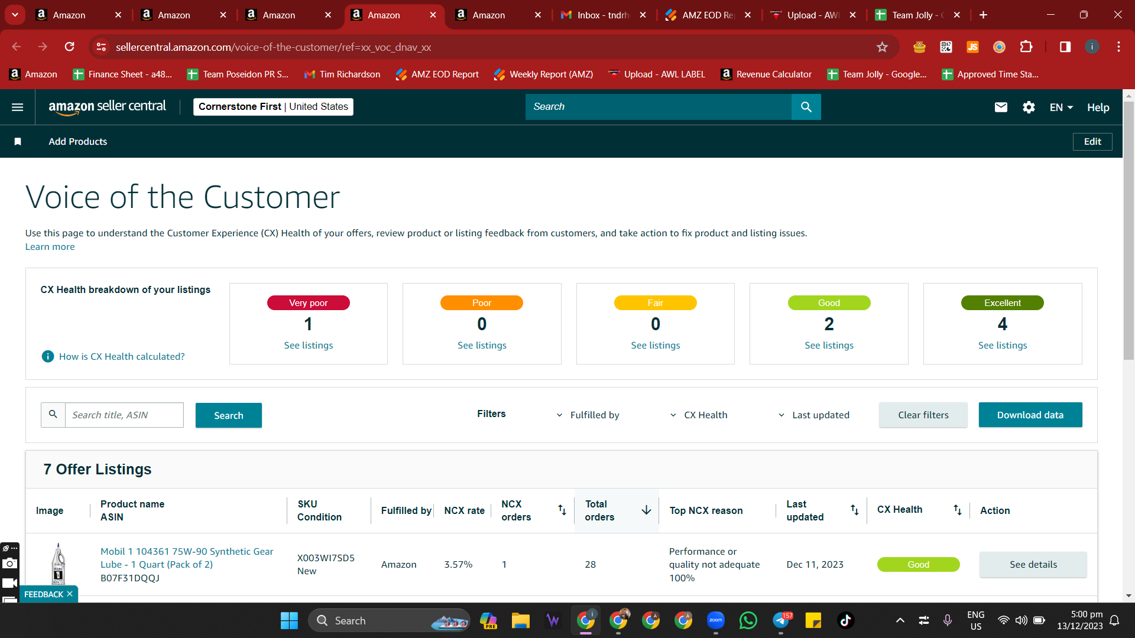Click the browser address bar URL
Screen dimensions: 1135x638
273,47
